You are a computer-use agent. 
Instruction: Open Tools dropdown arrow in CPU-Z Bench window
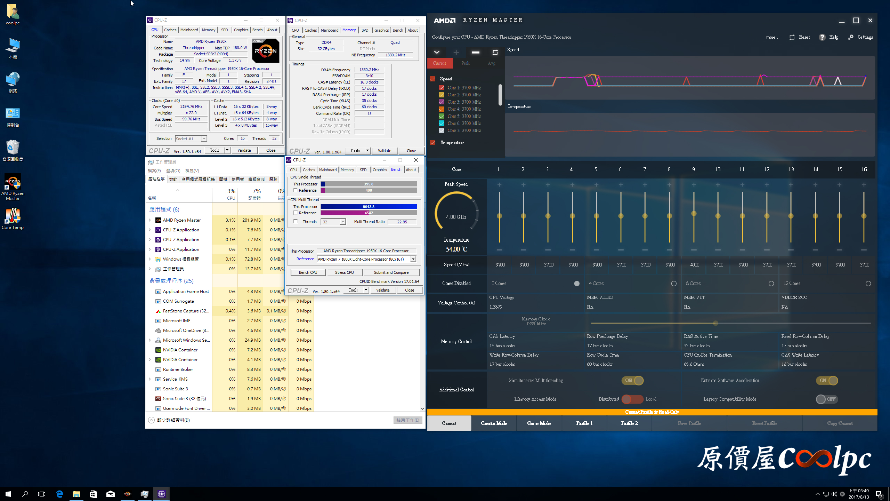click(x=366, y=290)
